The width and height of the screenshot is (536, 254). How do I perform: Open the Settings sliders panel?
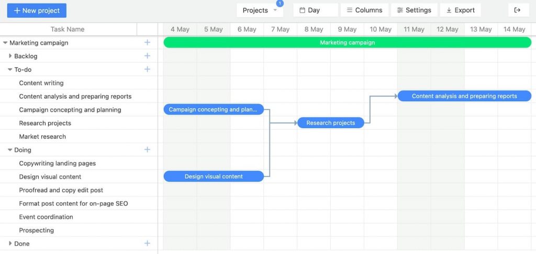(414, 10)
